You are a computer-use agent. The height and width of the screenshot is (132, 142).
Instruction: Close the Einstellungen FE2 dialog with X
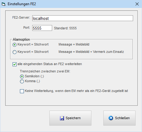click(137, 4)
